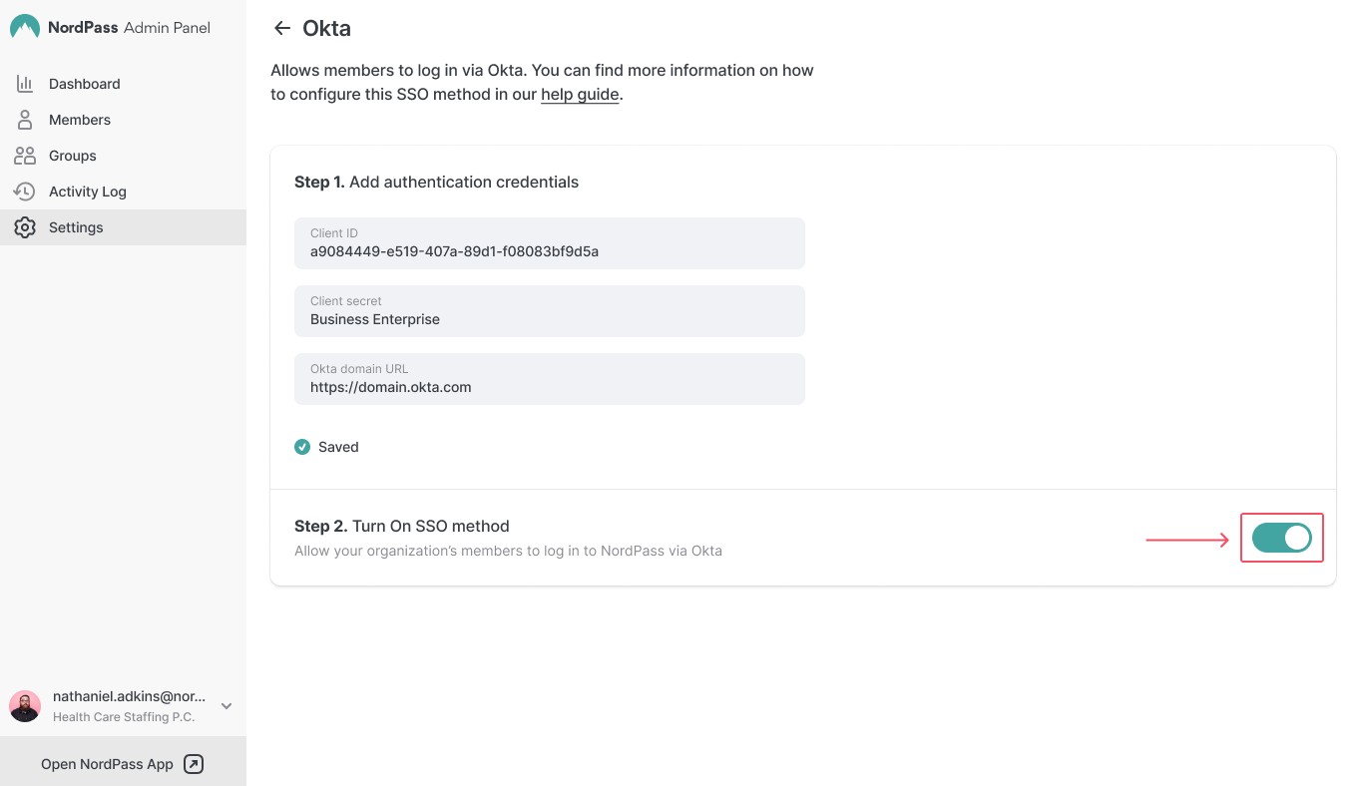Screen dimensions: 1354x786
Task: Open the Dashboard menu item
Action: click(x=123, y=84)
